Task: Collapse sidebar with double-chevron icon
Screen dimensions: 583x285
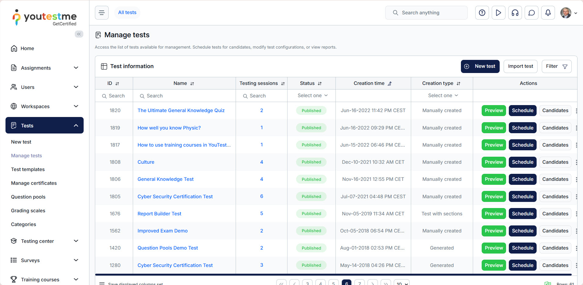Action: pos(79,34)
